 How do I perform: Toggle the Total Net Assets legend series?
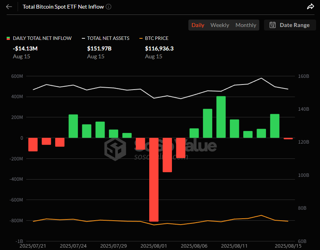[105, 38]
